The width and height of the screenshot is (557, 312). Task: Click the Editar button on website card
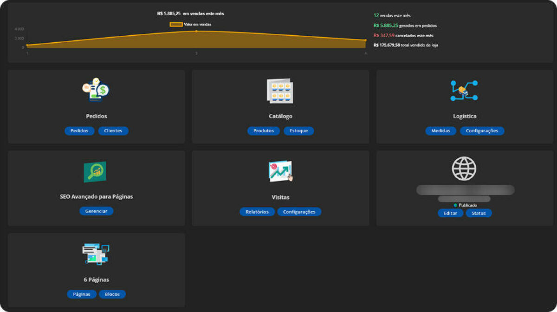click(450, 213)
